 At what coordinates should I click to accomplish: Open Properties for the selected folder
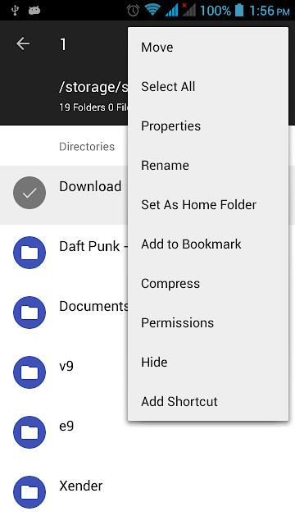[207, 126]
